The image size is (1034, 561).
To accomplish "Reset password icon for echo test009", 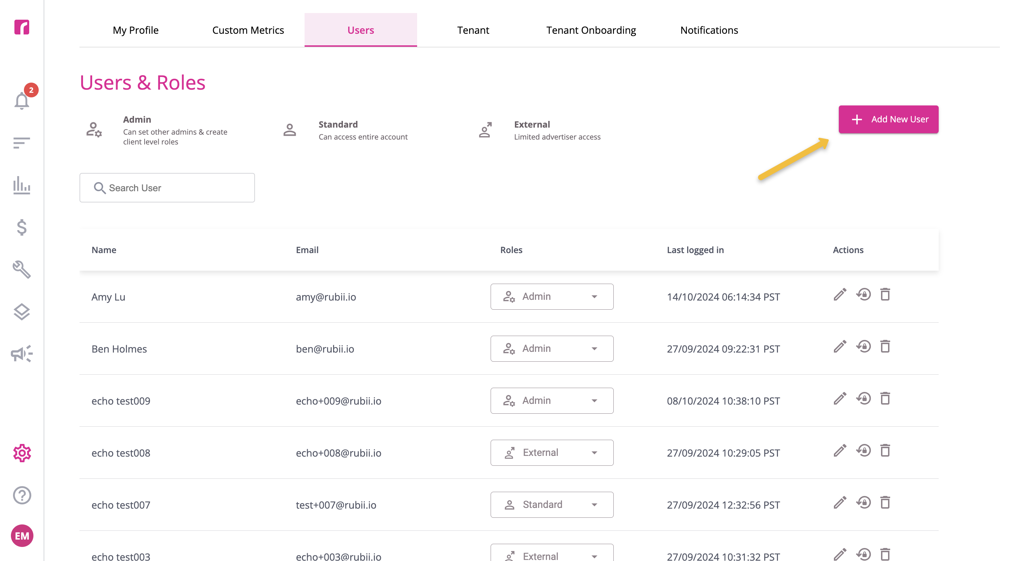I will click(863, 399).
